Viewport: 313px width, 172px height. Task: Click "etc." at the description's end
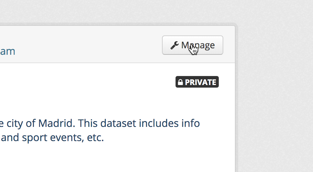[96, 138]
